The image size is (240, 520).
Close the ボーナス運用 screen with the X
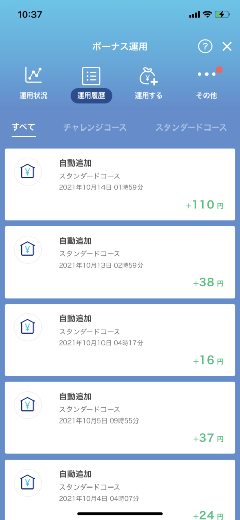click(x=227, y=46)
